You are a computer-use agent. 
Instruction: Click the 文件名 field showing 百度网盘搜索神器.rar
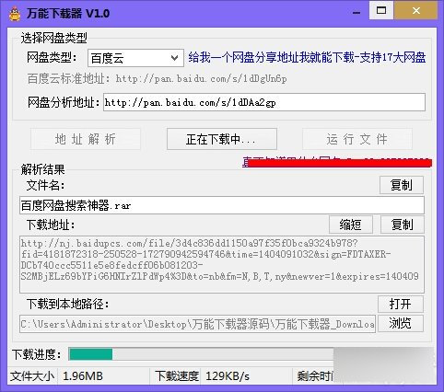click(222, 205)
